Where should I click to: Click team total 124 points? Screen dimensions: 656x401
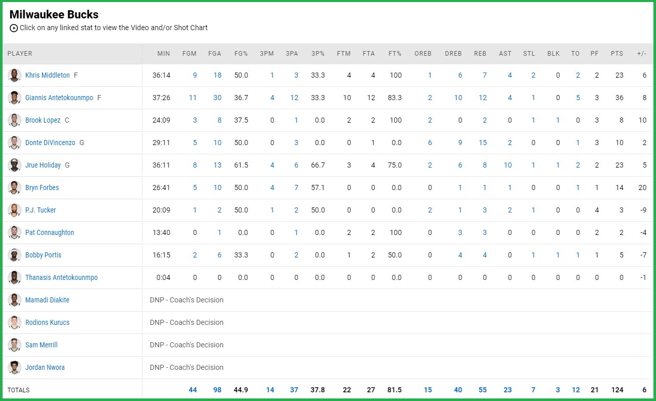pos(617,390)
